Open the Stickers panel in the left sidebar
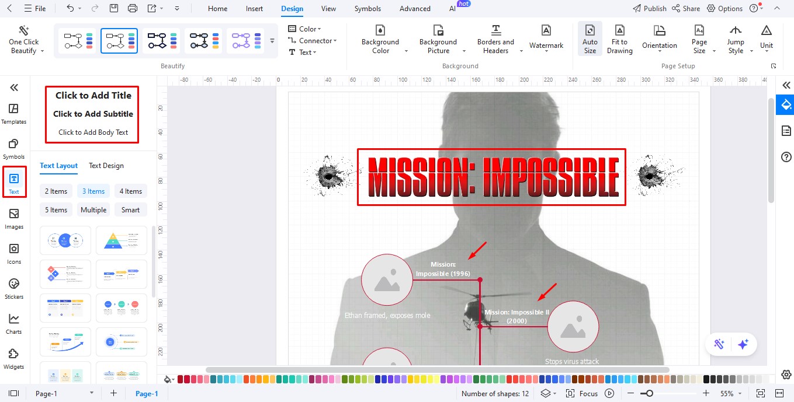The width and height of the screenshot is (794, 402). click(x=14, y=288)
